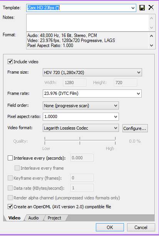Switch to the Project tab
This screenshot has height=236, width=159.
click(x=54, y=218)
